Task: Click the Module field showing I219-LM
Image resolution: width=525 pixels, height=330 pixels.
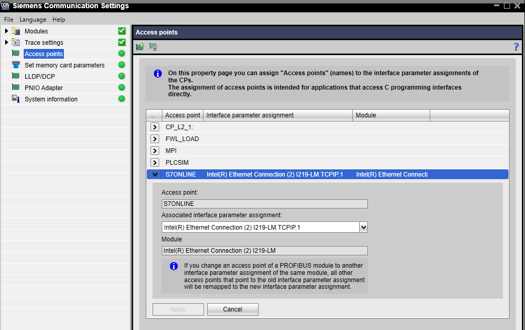Action: point(264,251)
